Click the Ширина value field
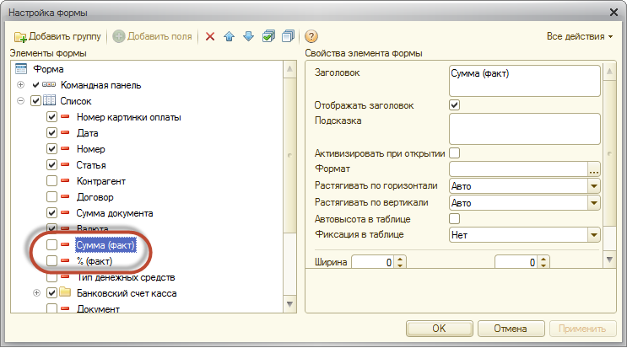627x348 pixels. [373, 262]
